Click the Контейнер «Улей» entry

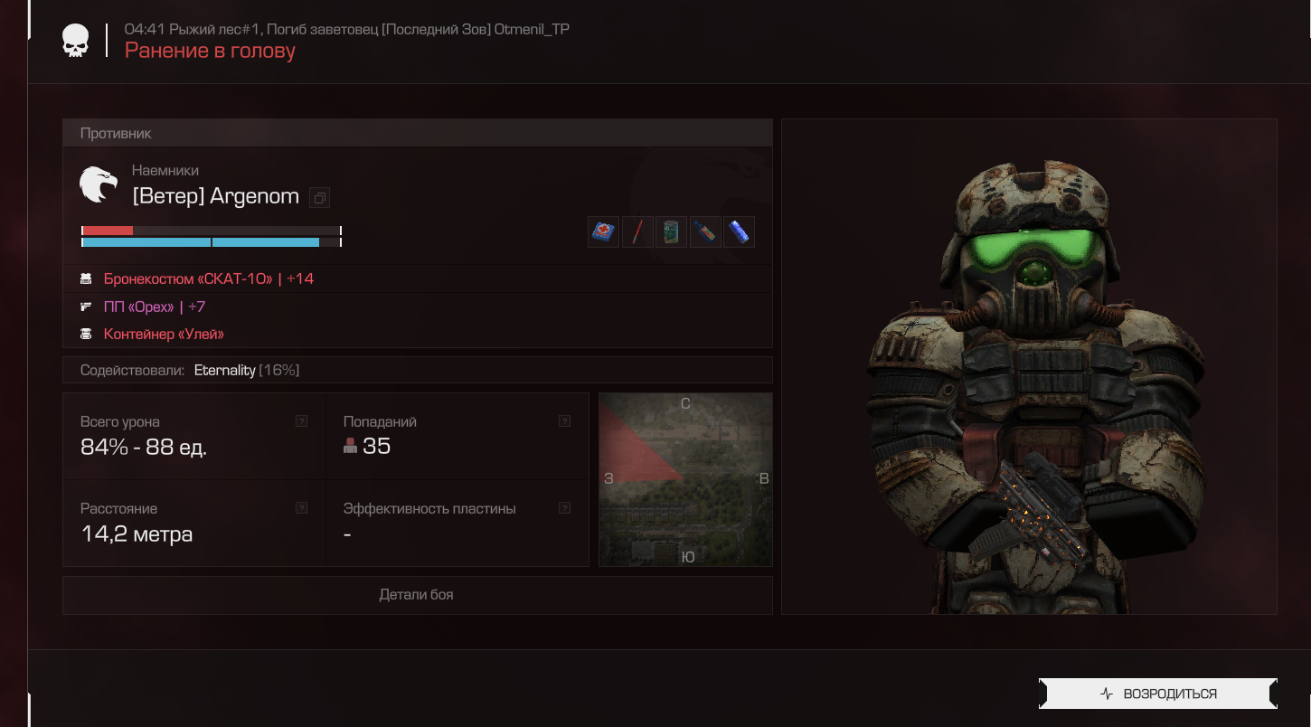(x=164, y=335)
